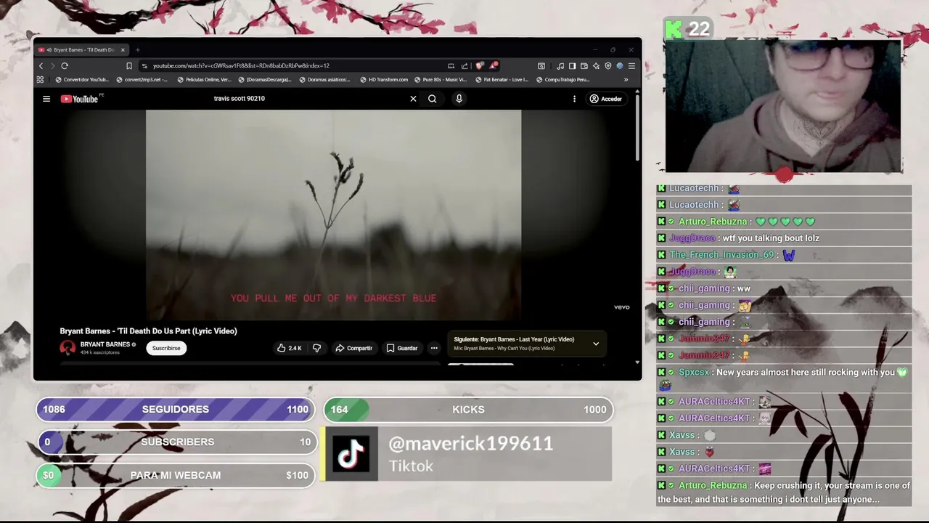Open the Convertidor YouTub... bookmark
The width and height of the screenshot is (929, 523).
[x=83, y=80]
